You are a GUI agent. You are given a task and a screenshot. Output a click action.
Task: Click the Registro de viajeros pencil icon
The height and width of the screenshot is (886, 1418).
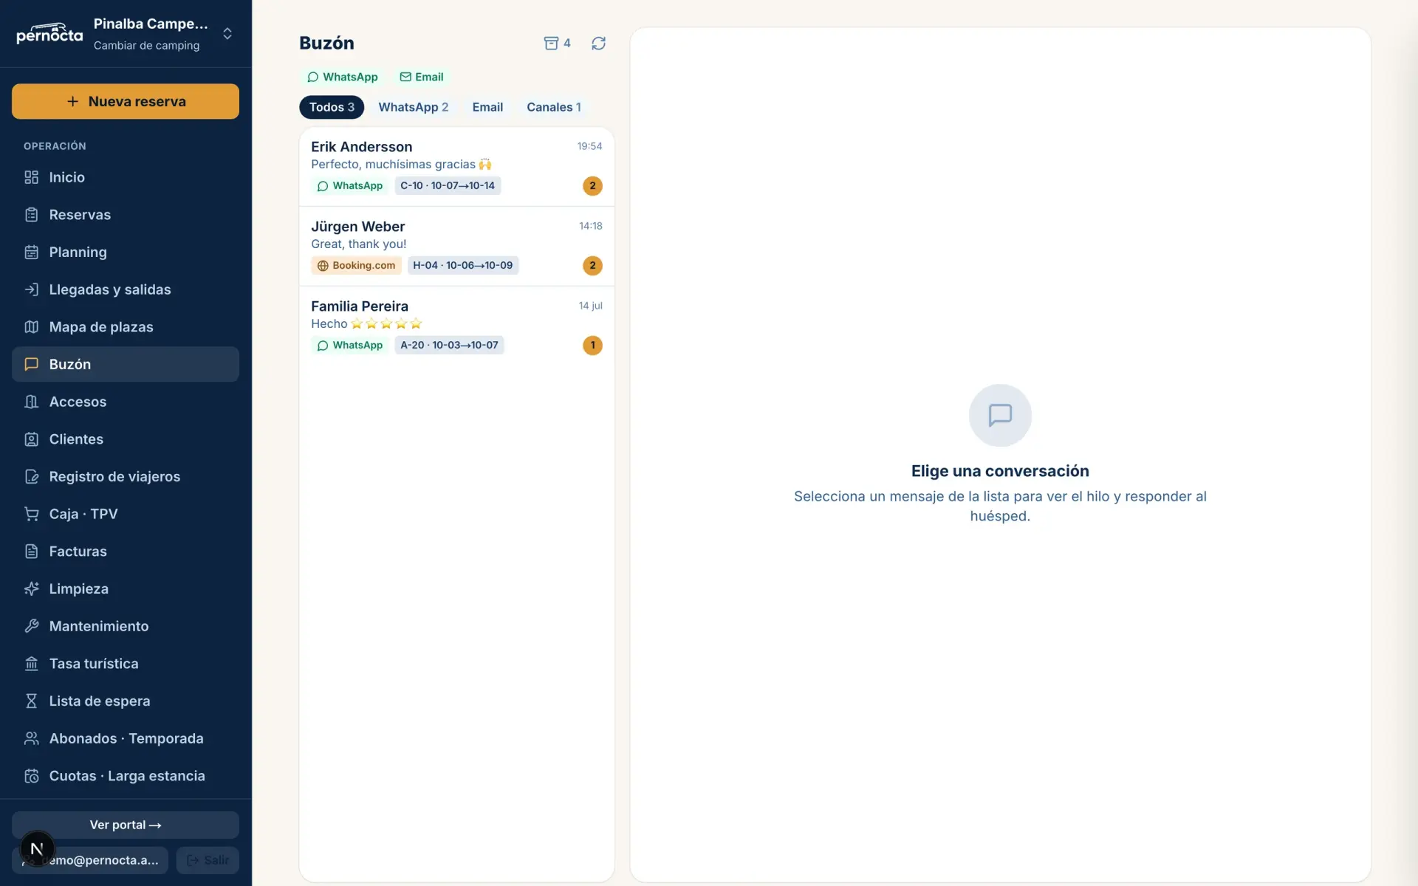[x=31, y=477]
